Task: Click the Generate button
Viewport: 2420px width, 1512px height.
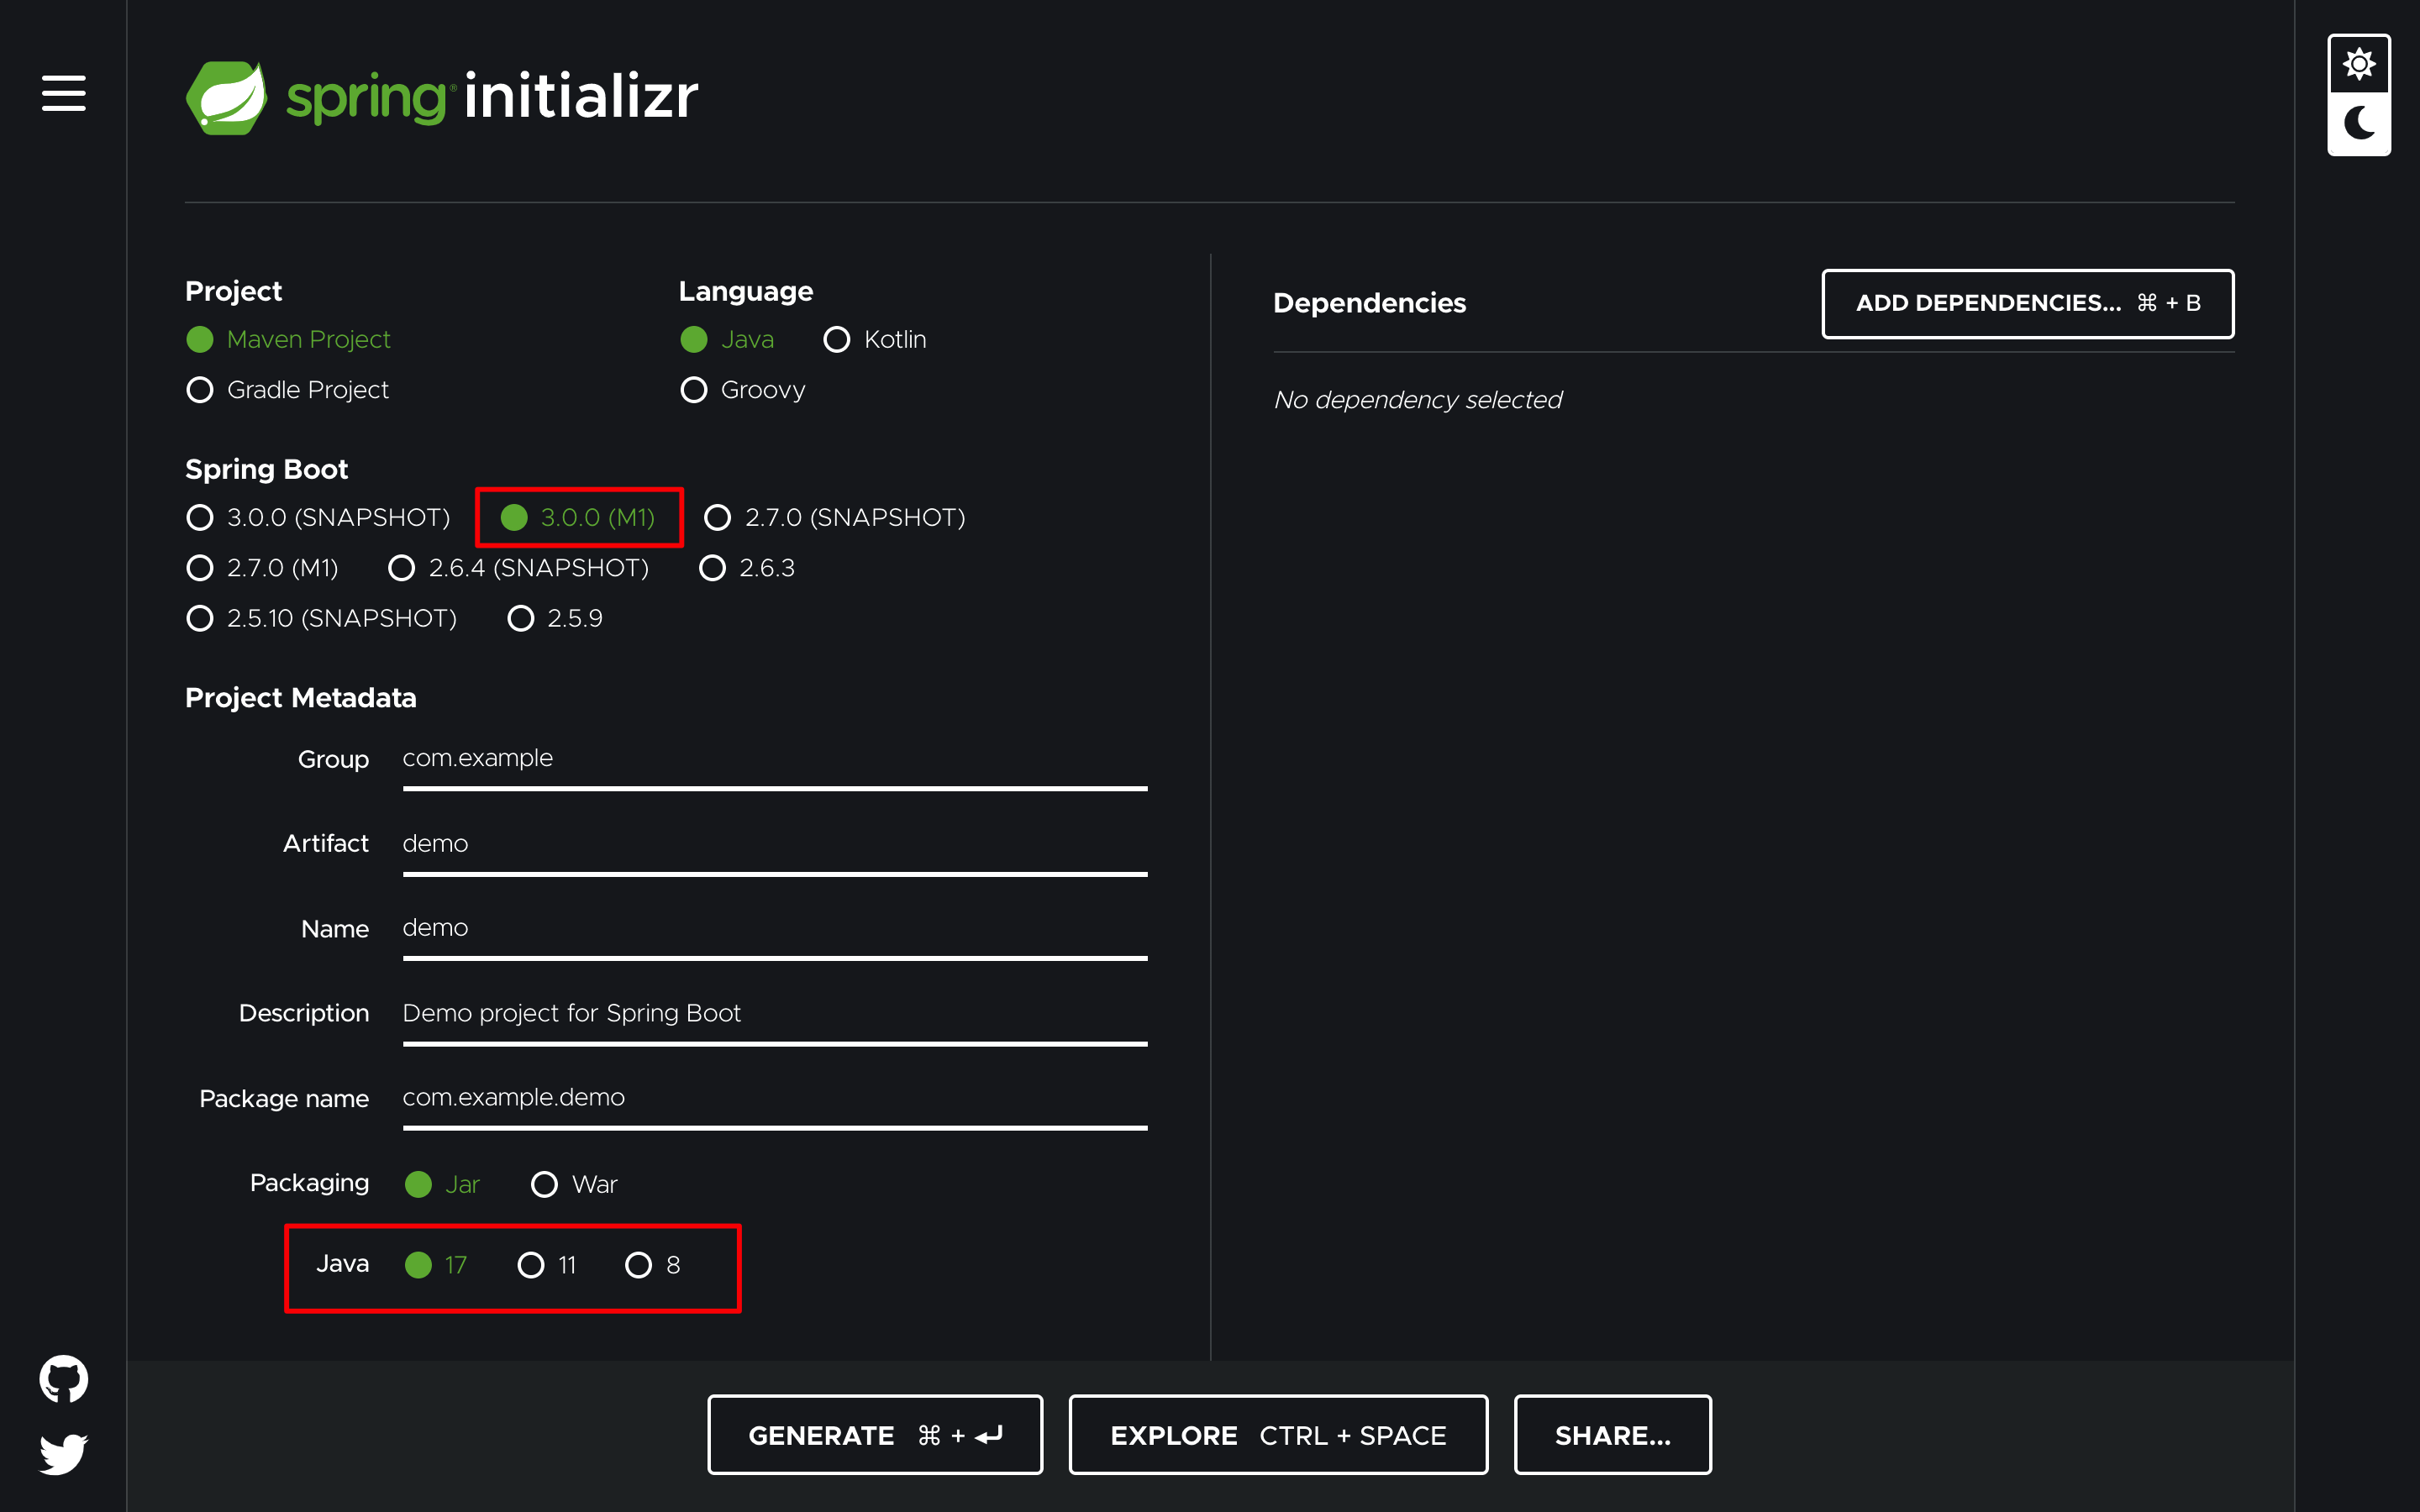Action: pos(875,1435)
